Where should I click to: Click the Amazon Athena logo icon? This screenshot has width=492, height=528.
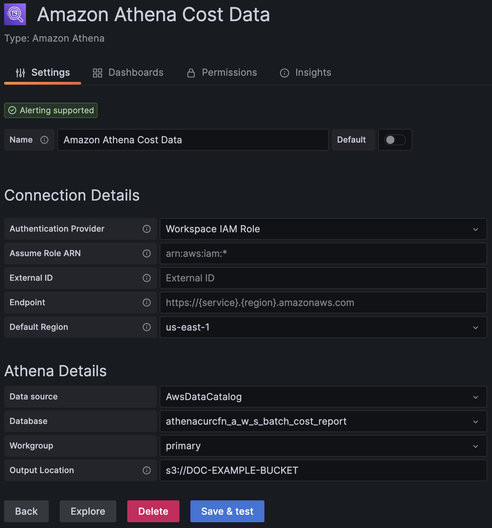coord(15,14)
